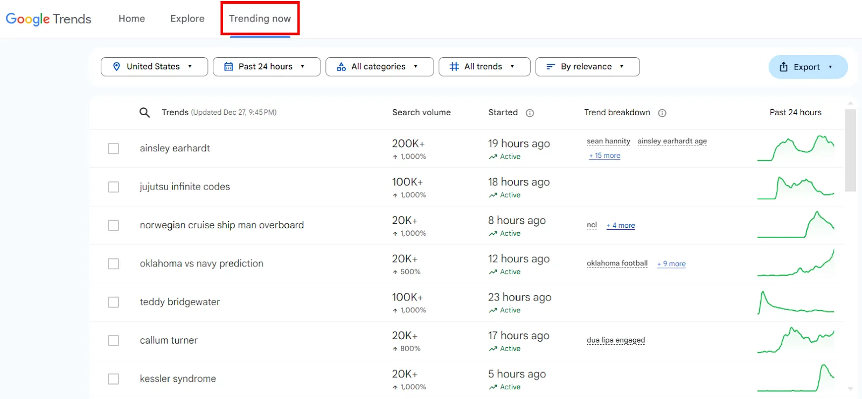
Task: Open the Export dropdown menu
Action: 808,67
